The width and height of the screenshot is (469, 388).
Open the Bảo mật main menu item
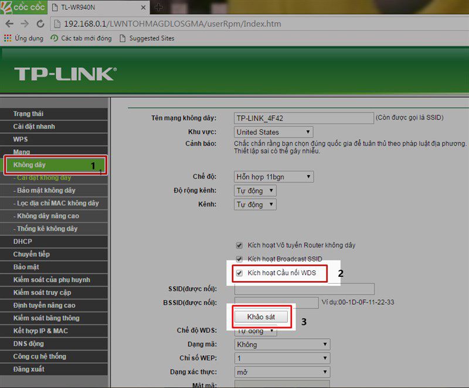click(54, 267)
